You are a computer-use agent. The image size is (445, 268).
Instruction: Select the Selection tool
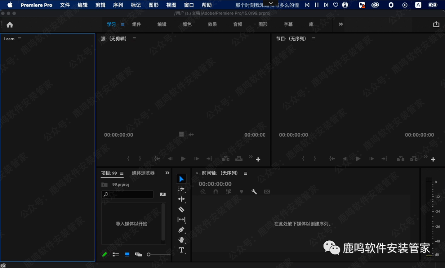181,179
